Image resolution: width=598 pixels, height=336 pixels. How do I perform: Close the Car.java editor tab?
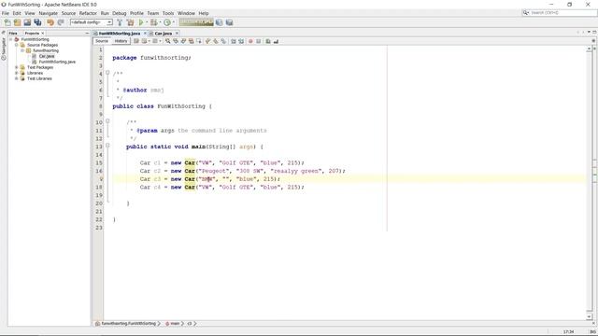tap(177, 34)
